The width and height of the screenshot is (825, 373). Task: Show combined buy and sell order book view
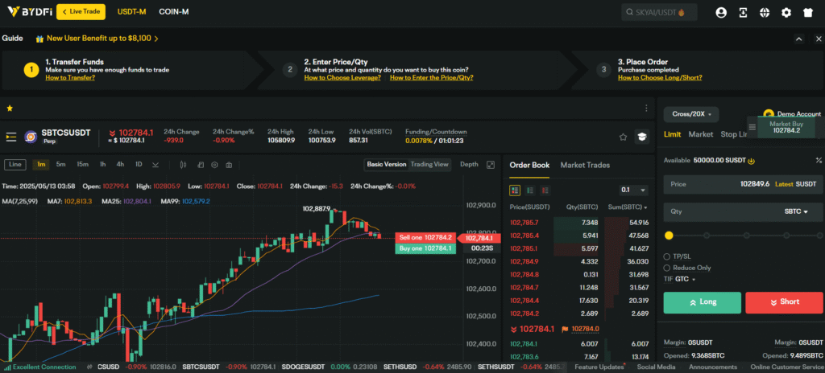pyautogui.click(x=515, y=191)
